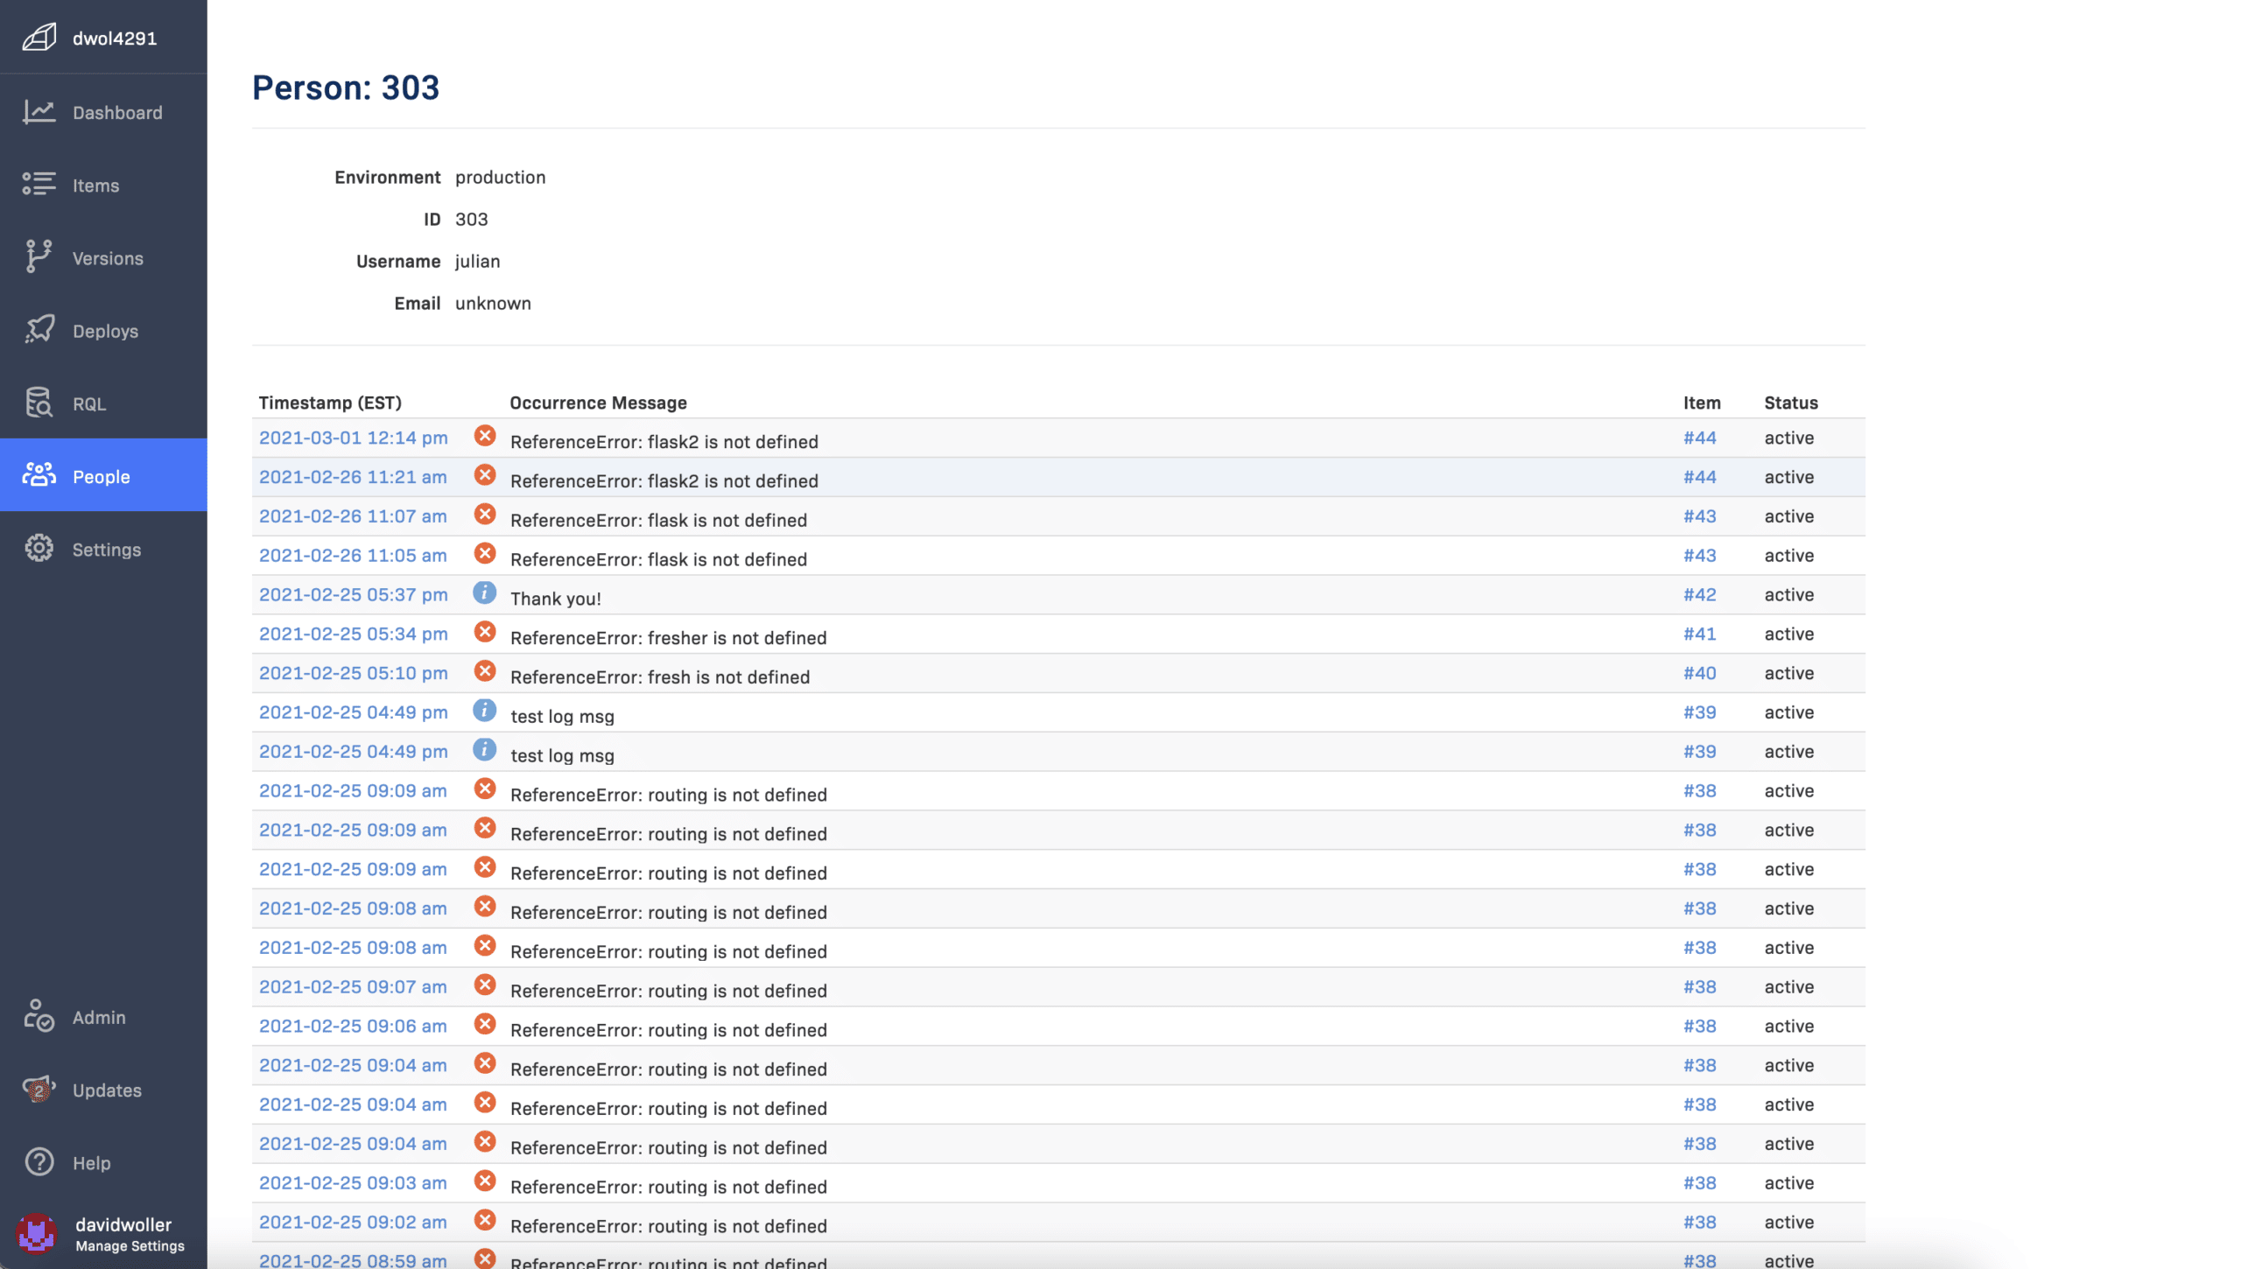Click the davidwoller avatar image
2241x1269 pixels.
tap(37, 1233)
